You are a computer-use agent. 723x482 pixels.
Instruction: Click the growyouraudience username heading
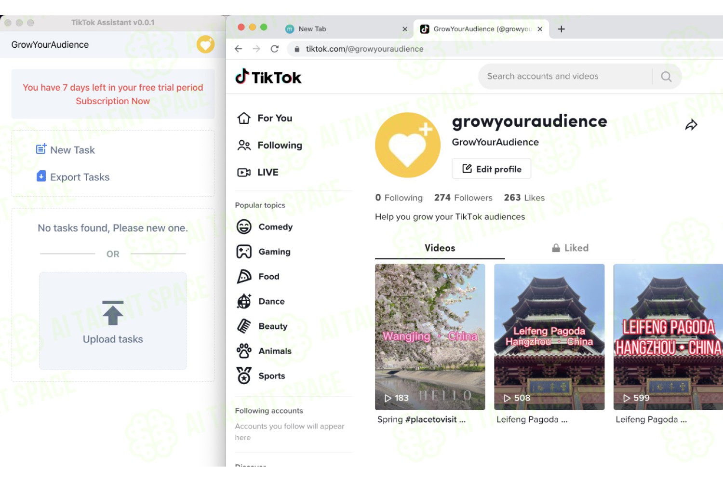click(x=529, y=121)
